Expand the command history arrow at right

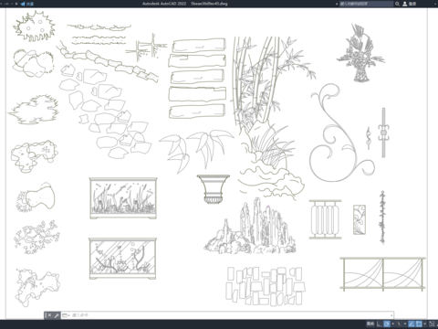click(x=391, y=315)
